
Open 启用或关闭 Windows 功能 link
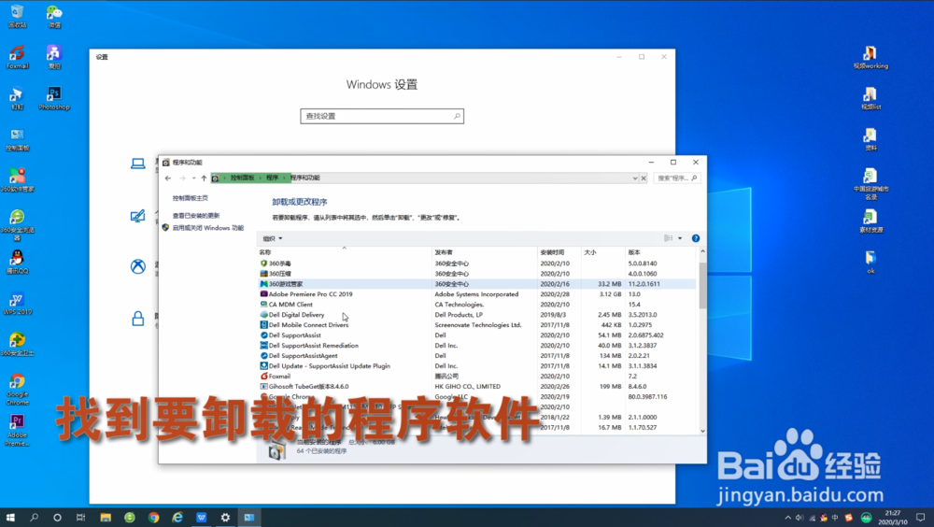(x=208, y=228)
